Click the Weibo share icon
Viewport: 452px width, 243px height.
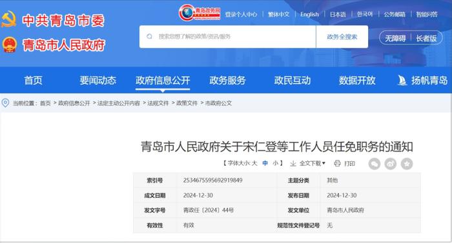(x=391, y=164)
